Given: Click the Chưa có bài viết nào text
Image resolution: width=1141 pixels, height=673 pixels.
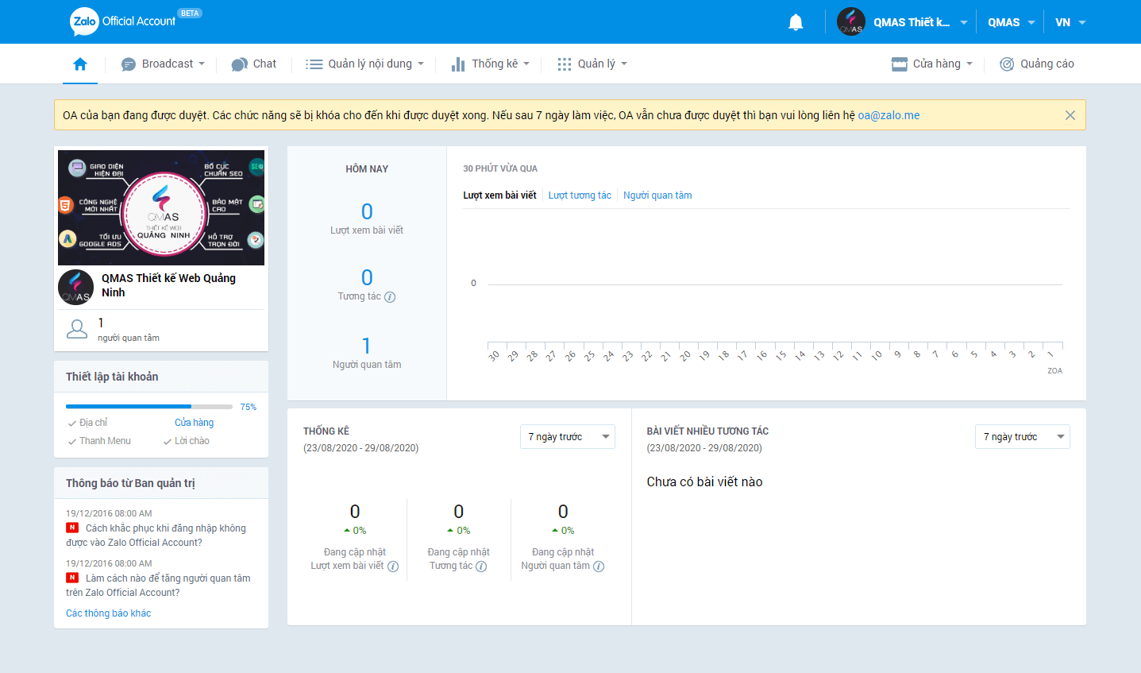Looking at the screenshot, I should pyautogui.click(x=704, y=482).
